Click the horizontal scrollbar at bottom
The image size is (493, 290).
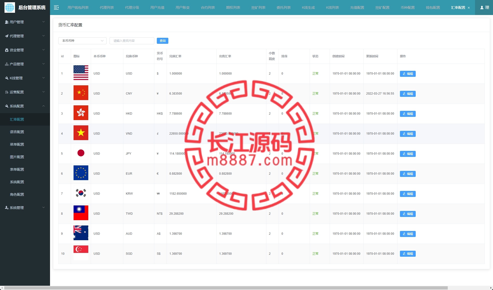(x=226, y=288)
